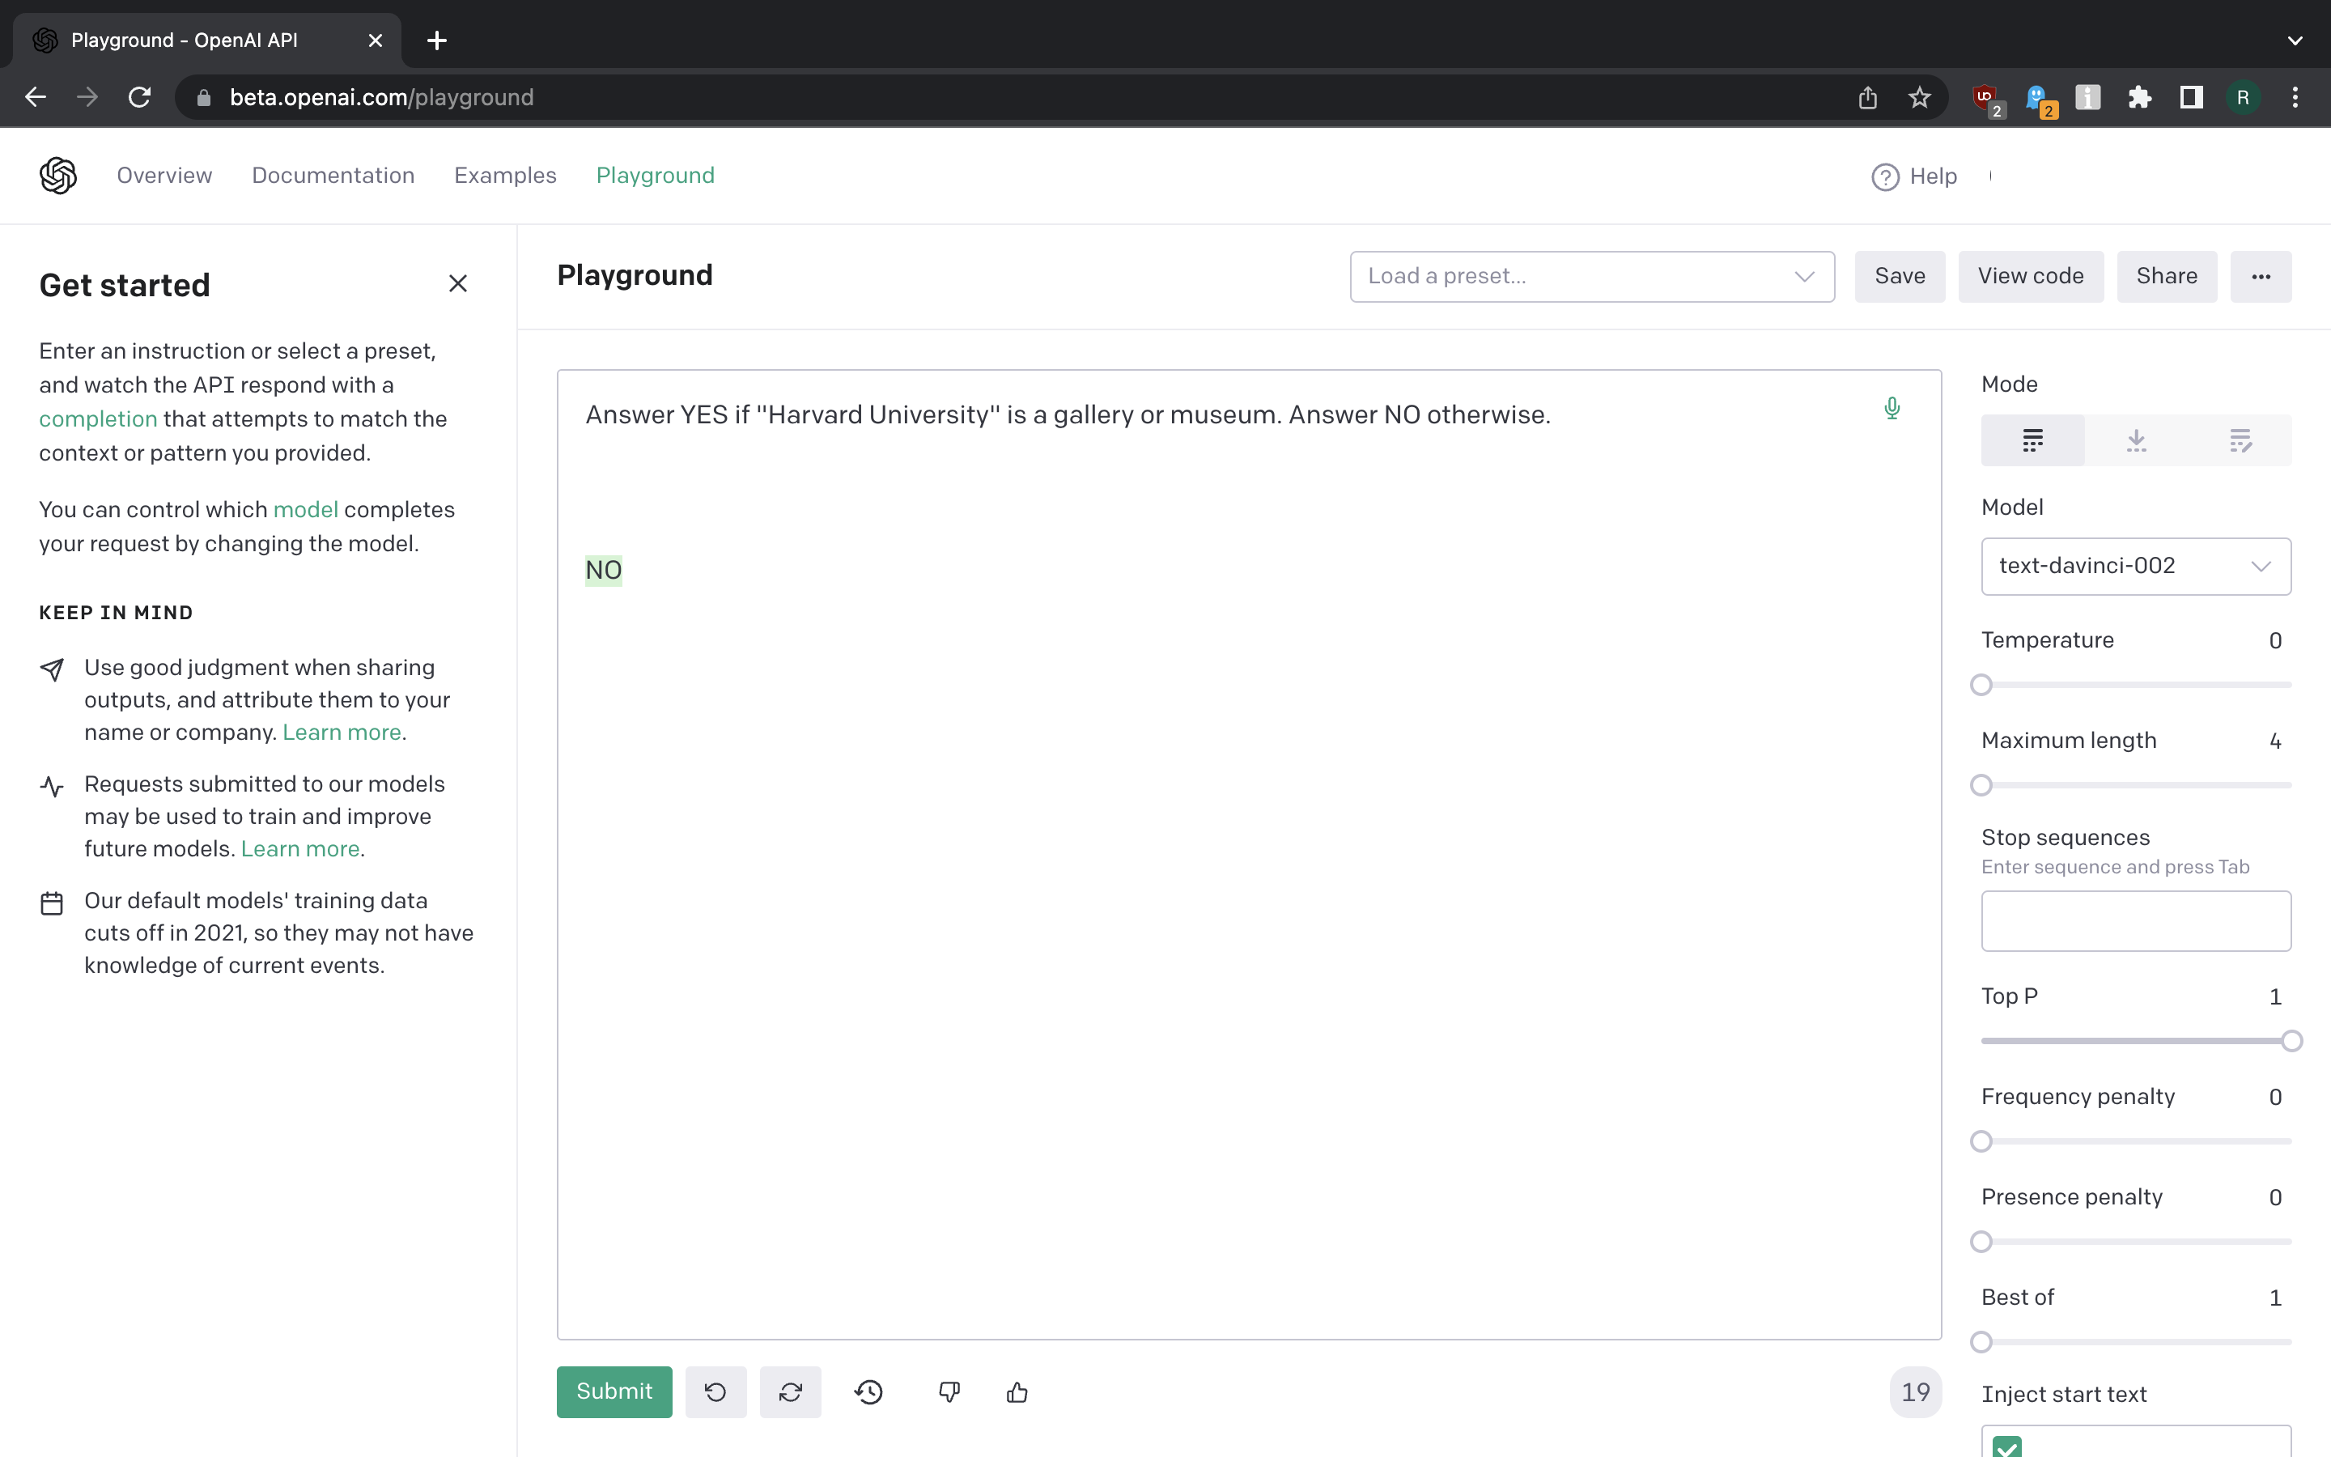
Task: Click the undo last icon button
Action: pyautogui.click(x=715, y=1391)
